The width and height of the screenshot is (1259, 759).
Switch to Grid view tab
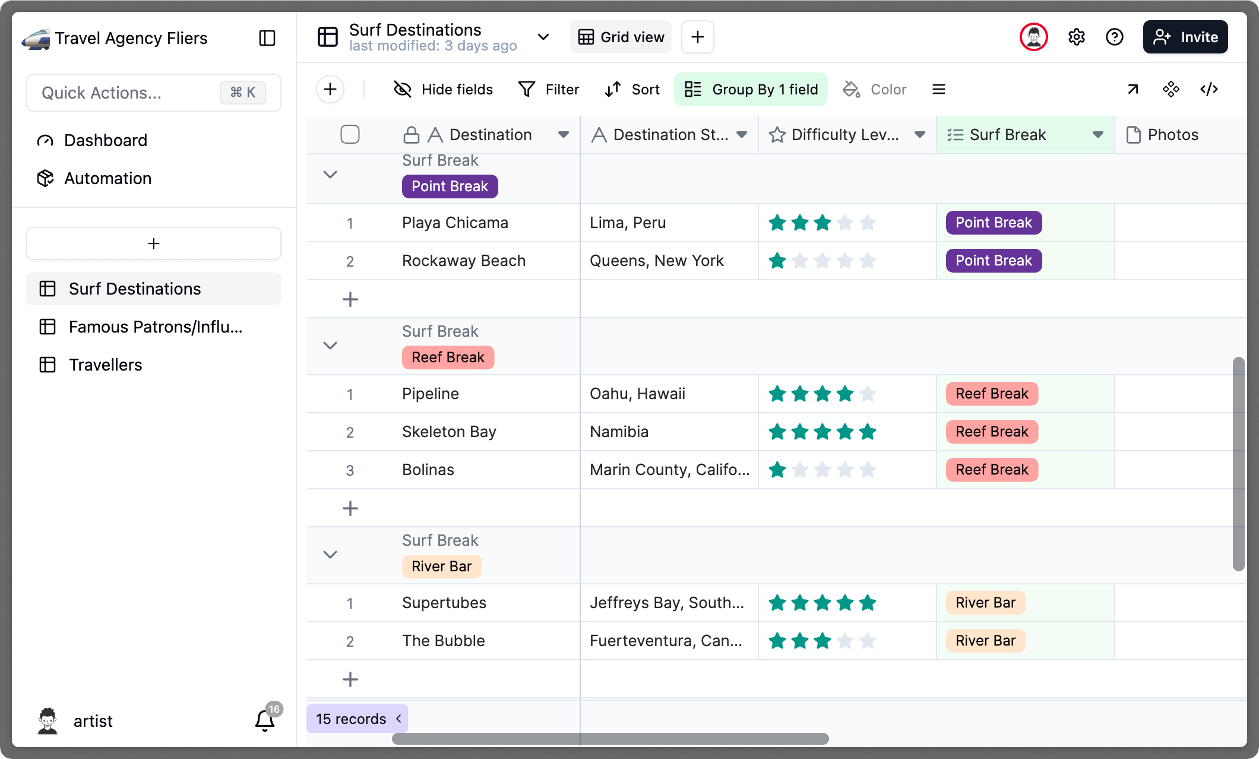click(x=621, y=37)
